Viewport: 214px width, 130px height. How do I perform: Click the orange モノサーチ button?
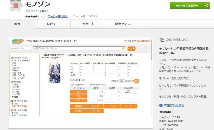point(95,111)
